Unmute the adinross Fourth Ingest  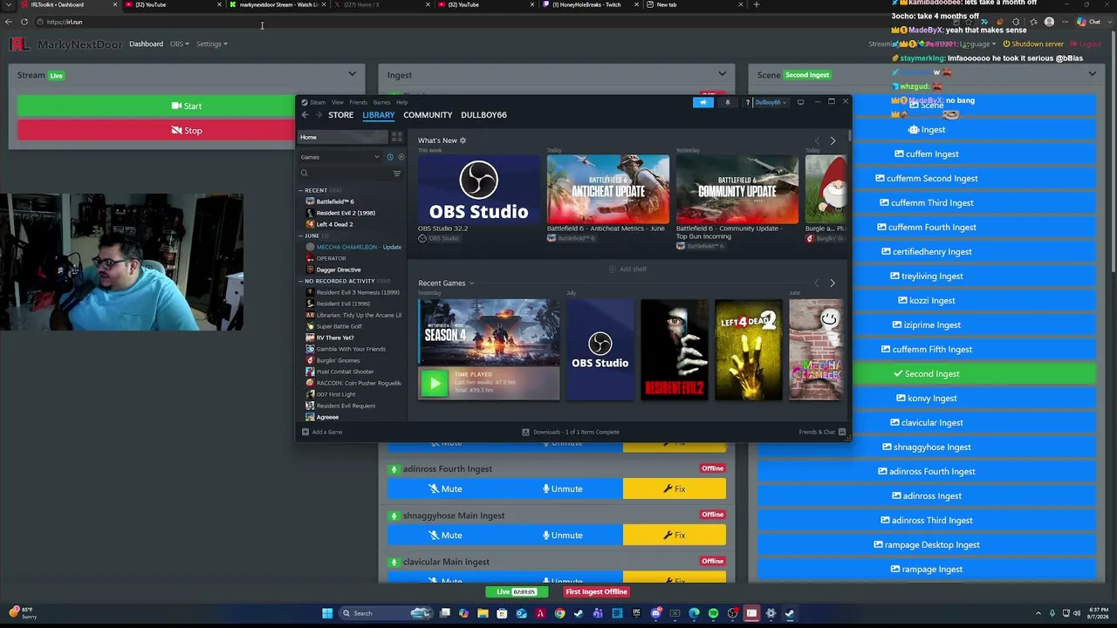tap(564, 488)
